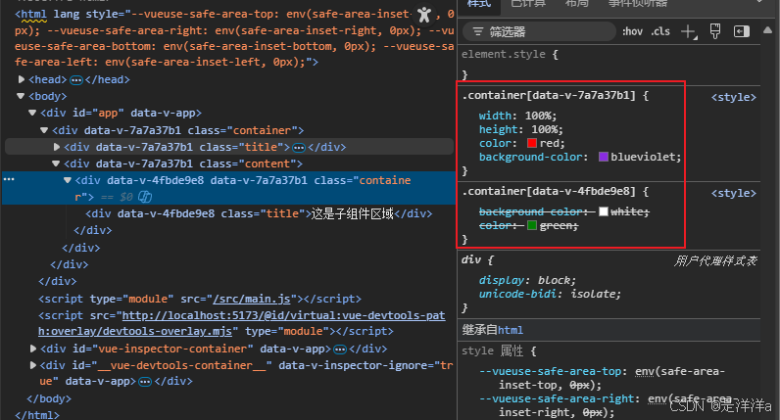
Task: Click the accessibility figure icon on the html line
Action: click(x=424, y=15)
